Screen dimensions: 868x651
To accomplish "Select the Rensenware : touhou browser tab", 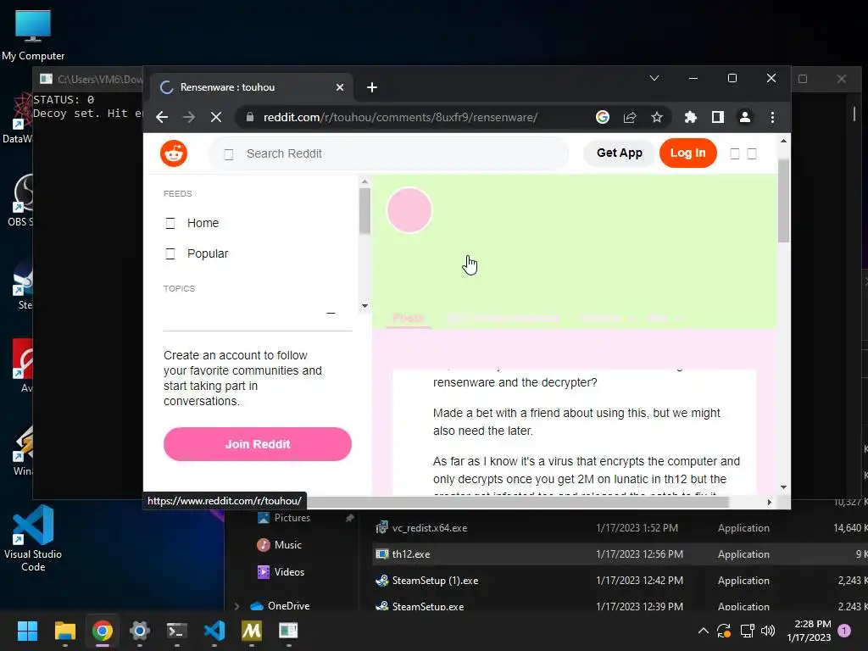I will click(x=252, y=87).
